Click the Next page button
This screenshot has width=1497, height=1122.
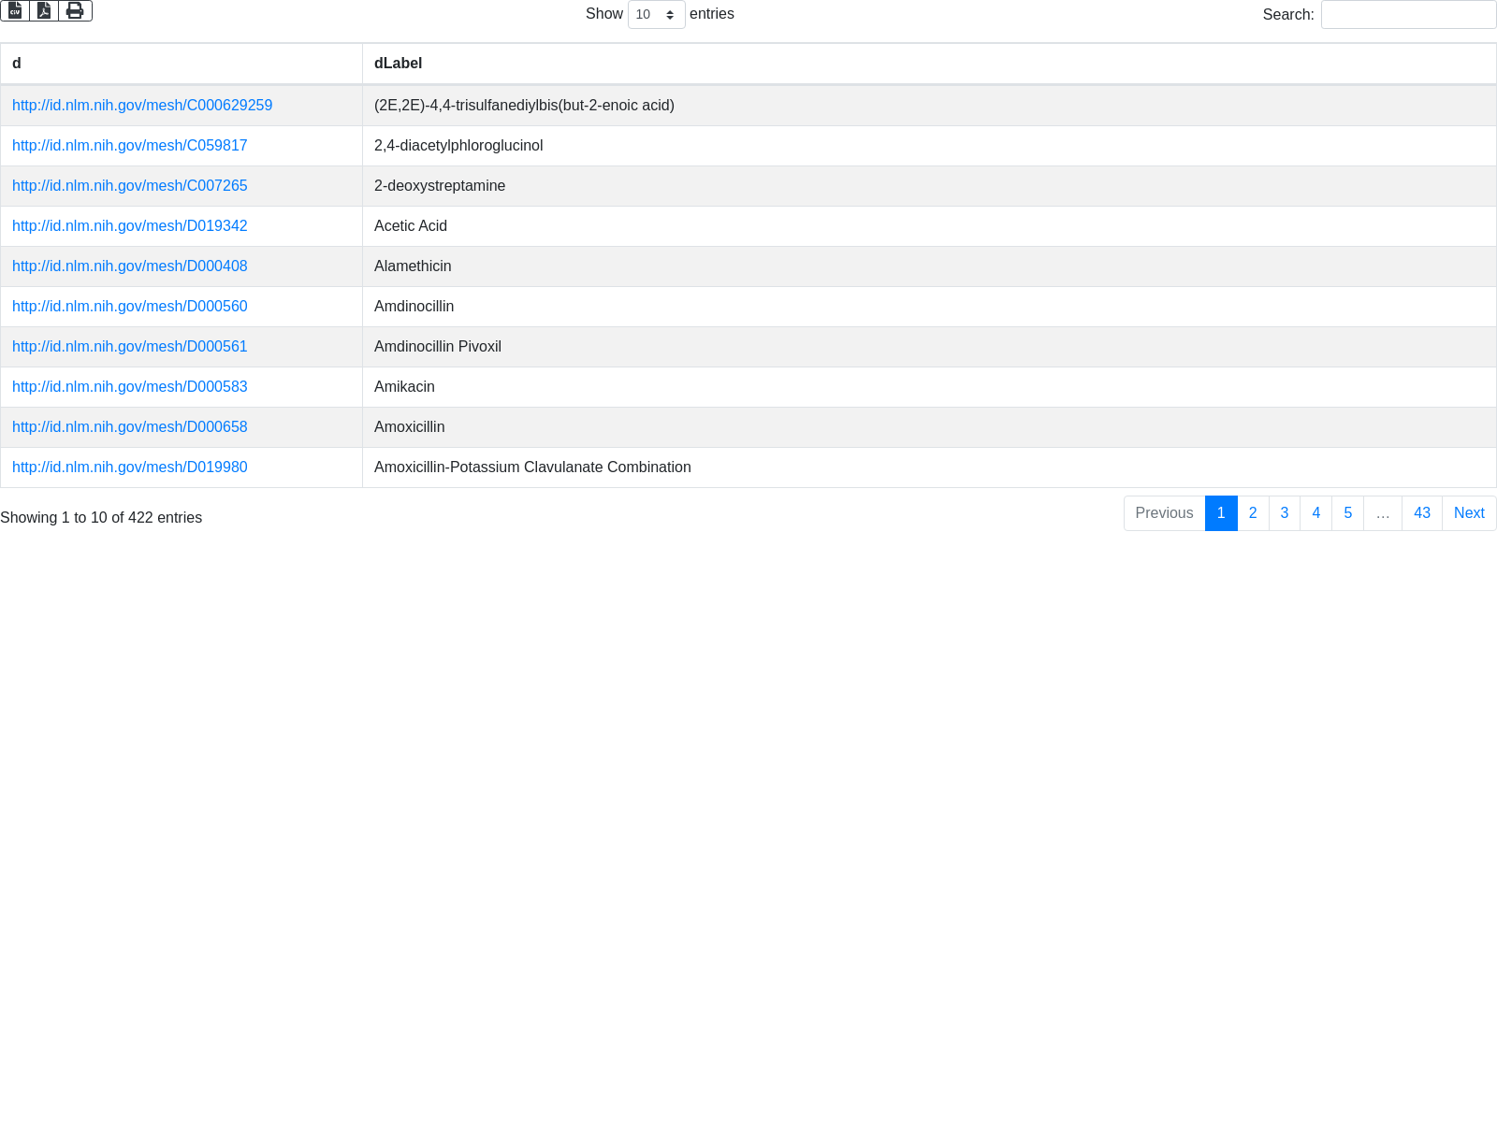point(1468,513)
